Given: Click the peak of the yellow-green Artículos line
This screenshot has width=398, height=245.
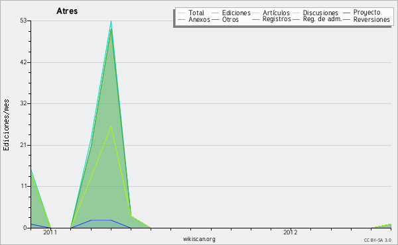Looking at the screenshot, I should tap(111, 126).
